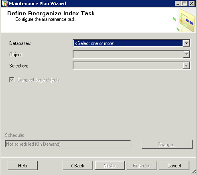This screenshot has height=175, width=197.
Task: Go back with the Back button
Action: tap(78, 166)
